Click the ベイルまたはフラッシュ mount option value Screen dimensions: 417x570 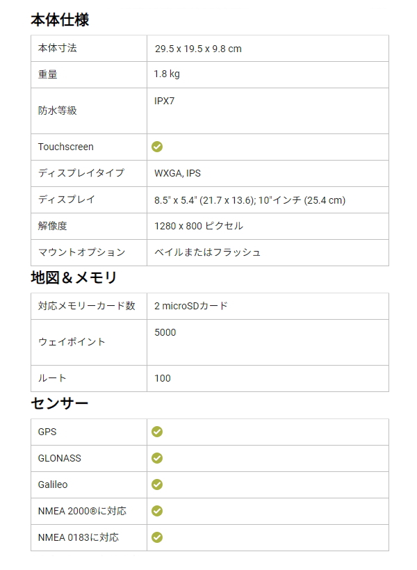(x=207, y=252)
